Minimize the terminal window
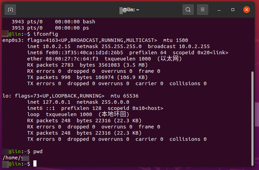The image size is (259, 170). (219, 10)
